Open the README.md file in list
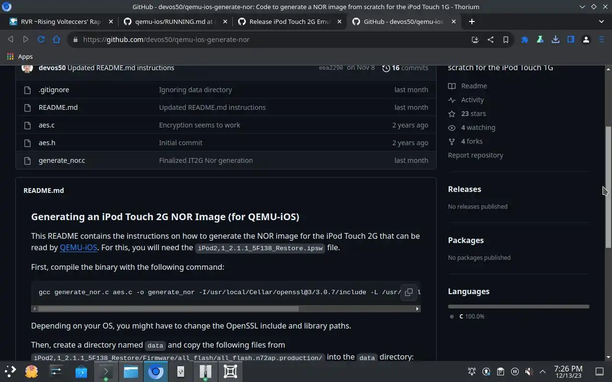Image resolution: width=612 pixels, height=382 pixels. [58, 107]
